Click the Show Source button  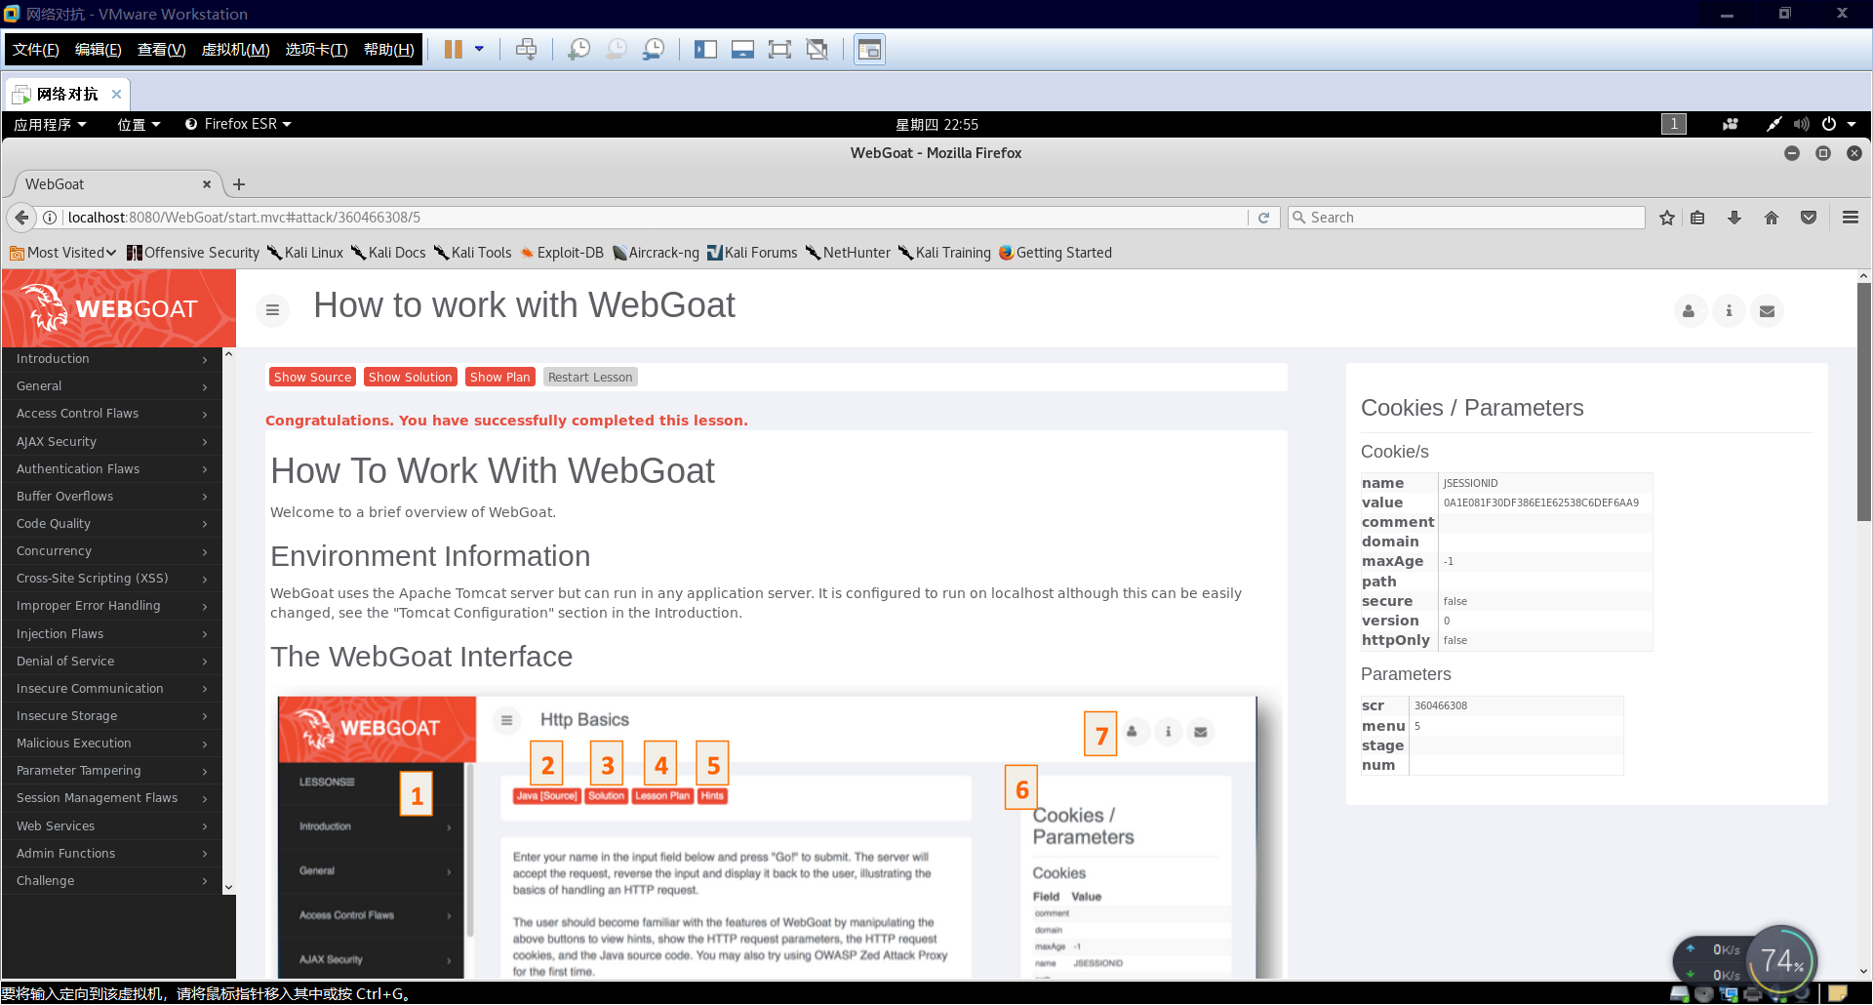(x=312, y=378)
